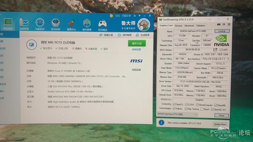This screenshot has height=142, width=253.
Task: Toggle the UEFI checkbox
Action: (221, 50)
